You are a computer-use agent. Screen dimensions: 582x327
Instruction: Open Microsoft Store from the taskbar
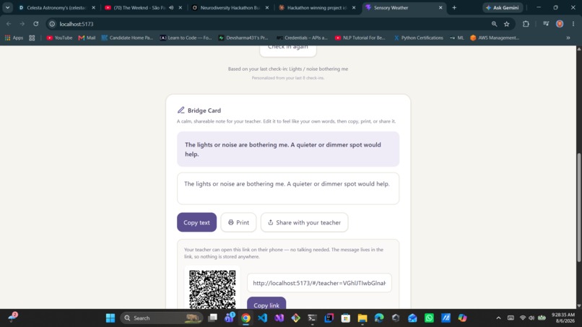pos(346,318)
